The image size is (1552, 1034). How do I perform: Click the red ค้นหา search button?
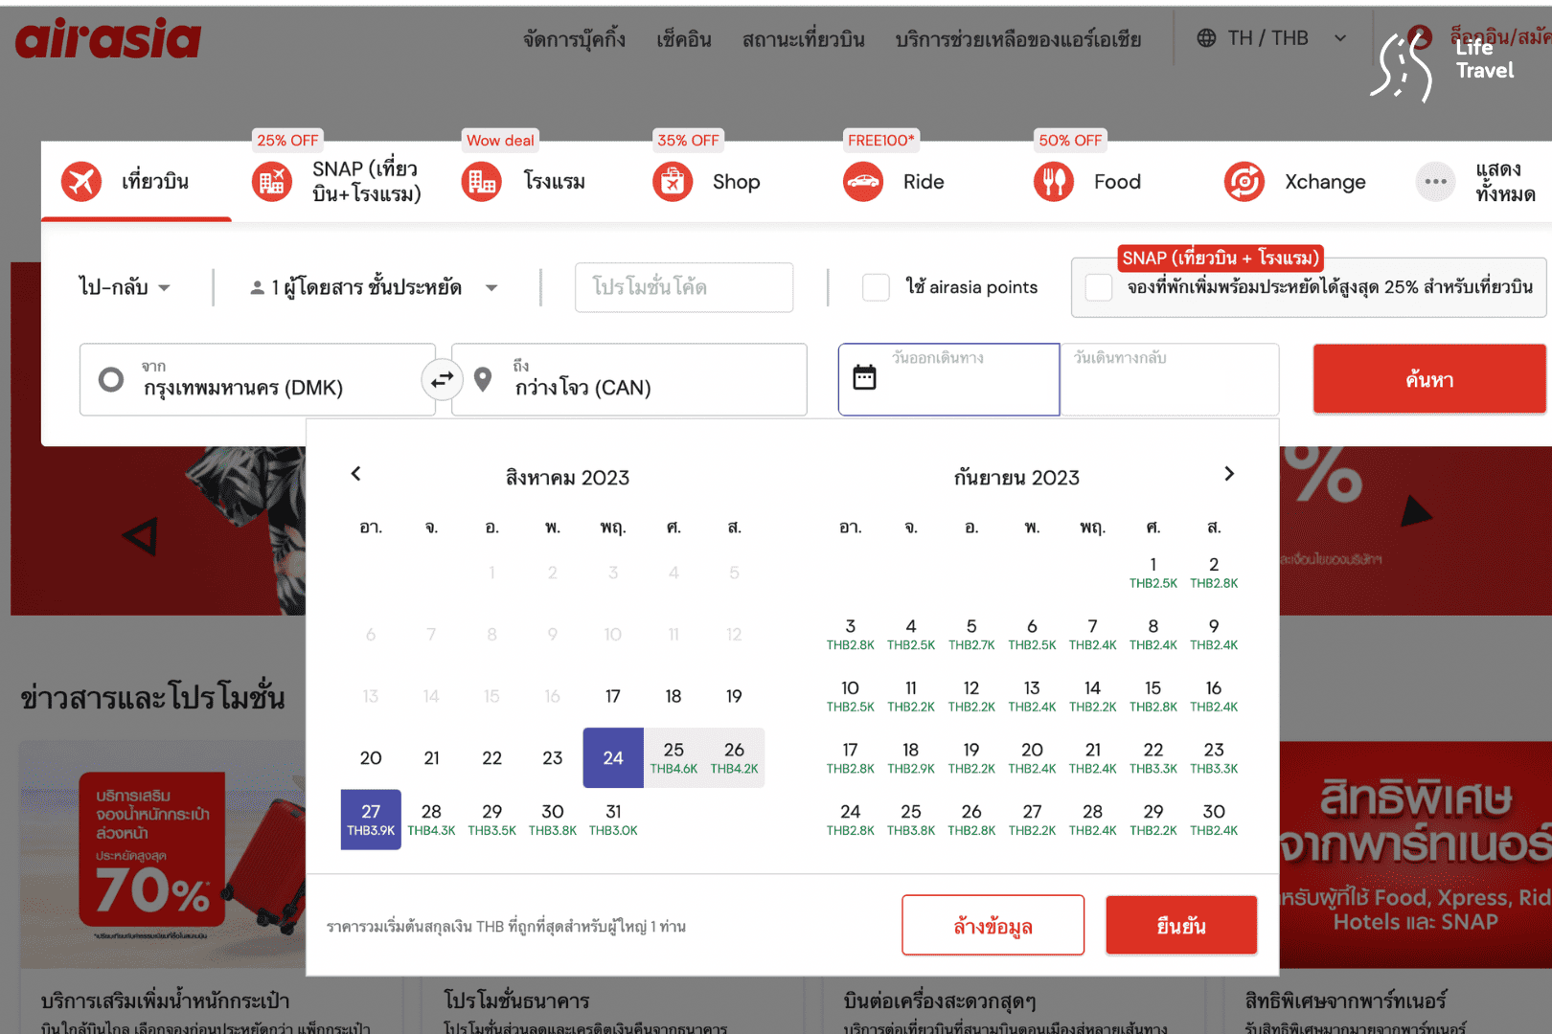(1429, 379)
